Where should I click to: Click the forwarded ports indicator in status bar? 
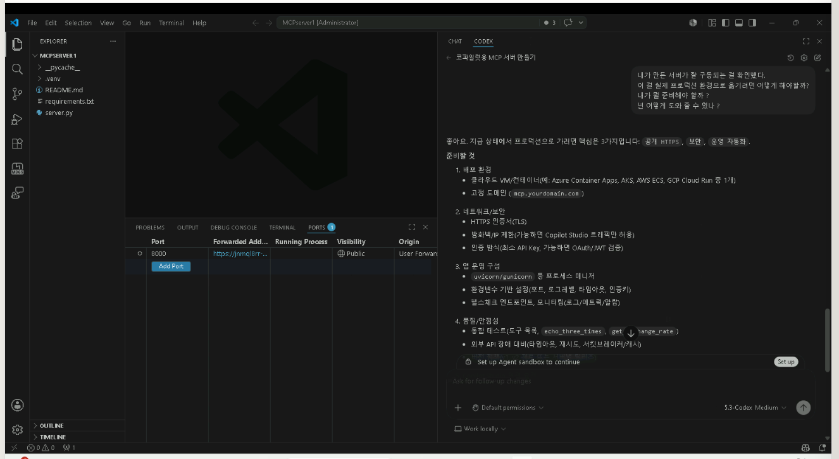(x=69, y=448)
